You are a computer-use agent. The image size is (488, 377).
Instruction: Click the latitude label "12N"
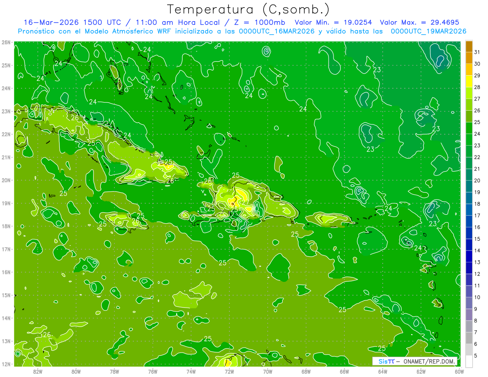pos(6,364)
